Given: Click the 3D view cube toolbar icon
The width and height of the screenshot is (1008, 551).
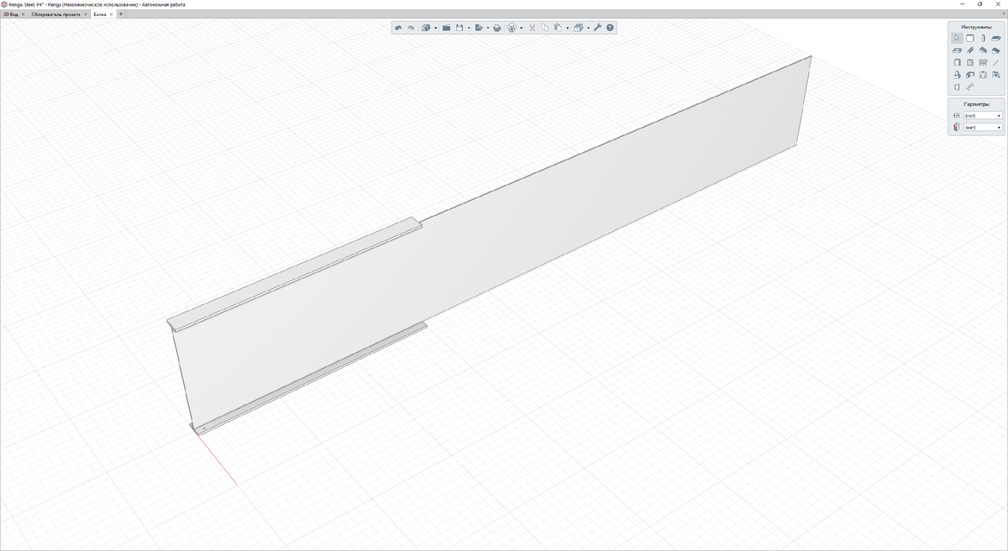Looking at the screenshot, I should click(x=426, y=28).
